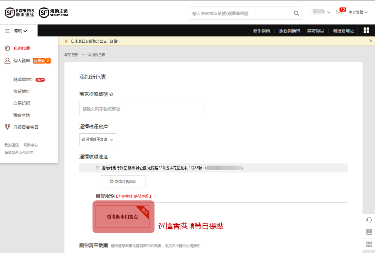
Task: Show the QR code icon on right side
Action: point(369,244)
